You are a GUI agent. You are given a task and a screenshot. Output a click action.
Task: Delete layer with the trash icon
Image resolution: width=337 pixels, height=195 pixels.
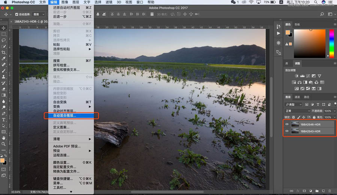(x=330, y=191)
